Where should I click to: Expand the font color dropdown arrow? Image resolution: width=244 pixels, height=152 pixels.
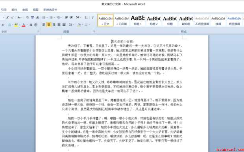point(27,24)
